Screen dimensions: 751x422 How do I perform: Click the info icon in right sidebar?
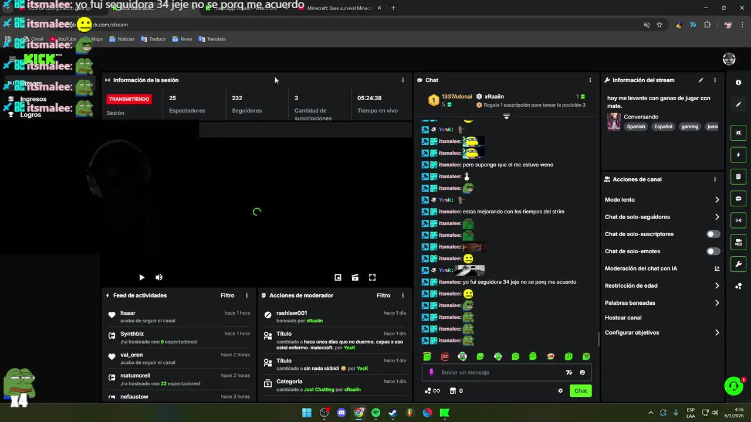click(739, 83)
